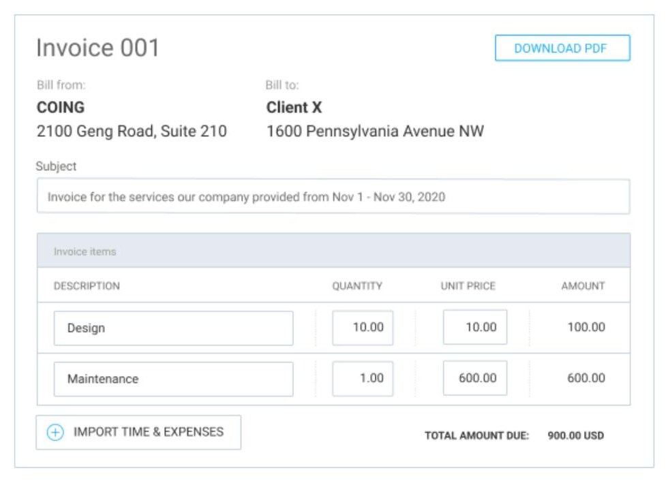
Task: Select the Client X name
Action: click(294, 107)
